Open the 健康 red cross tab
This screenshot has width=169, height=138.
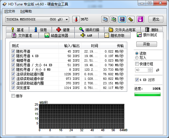[x=63, y=30]
